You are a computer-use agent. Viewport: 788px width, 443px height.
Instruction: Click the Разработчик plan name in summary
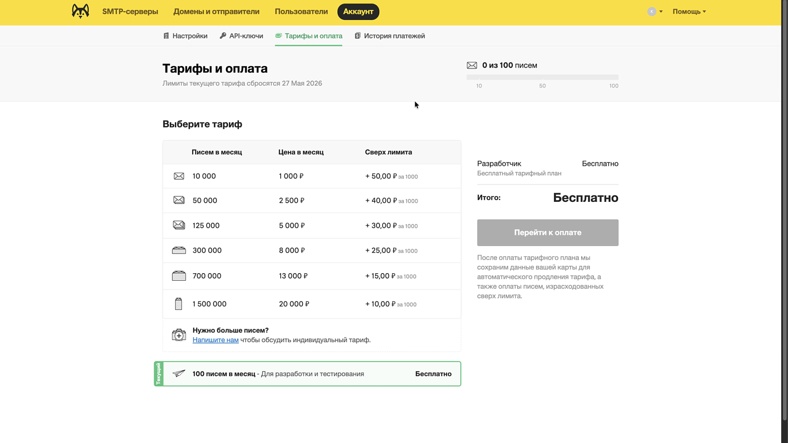[x=499, y=163]
